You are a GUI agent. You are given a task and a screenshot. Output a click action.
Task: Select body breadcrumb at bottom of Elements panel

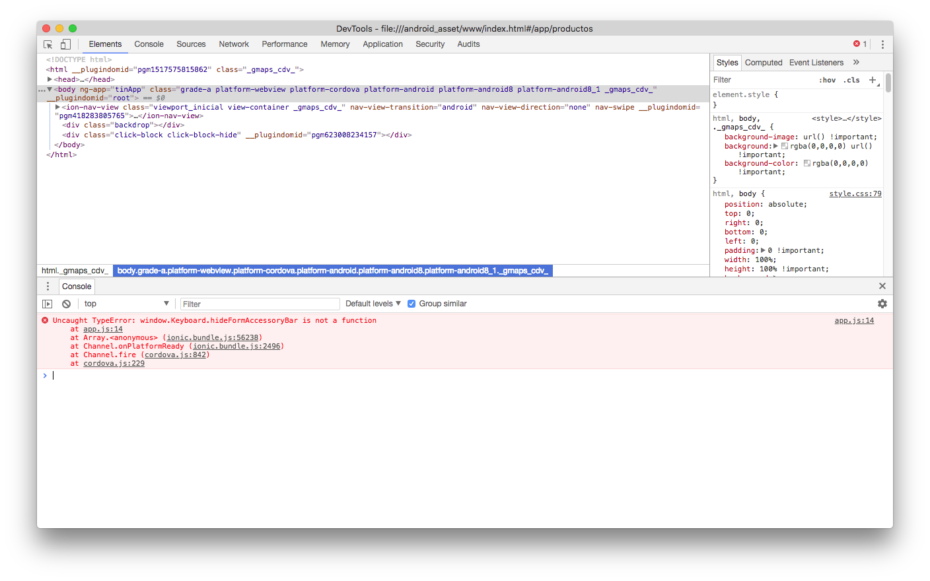pyautogui.click(x=333, y=270)
